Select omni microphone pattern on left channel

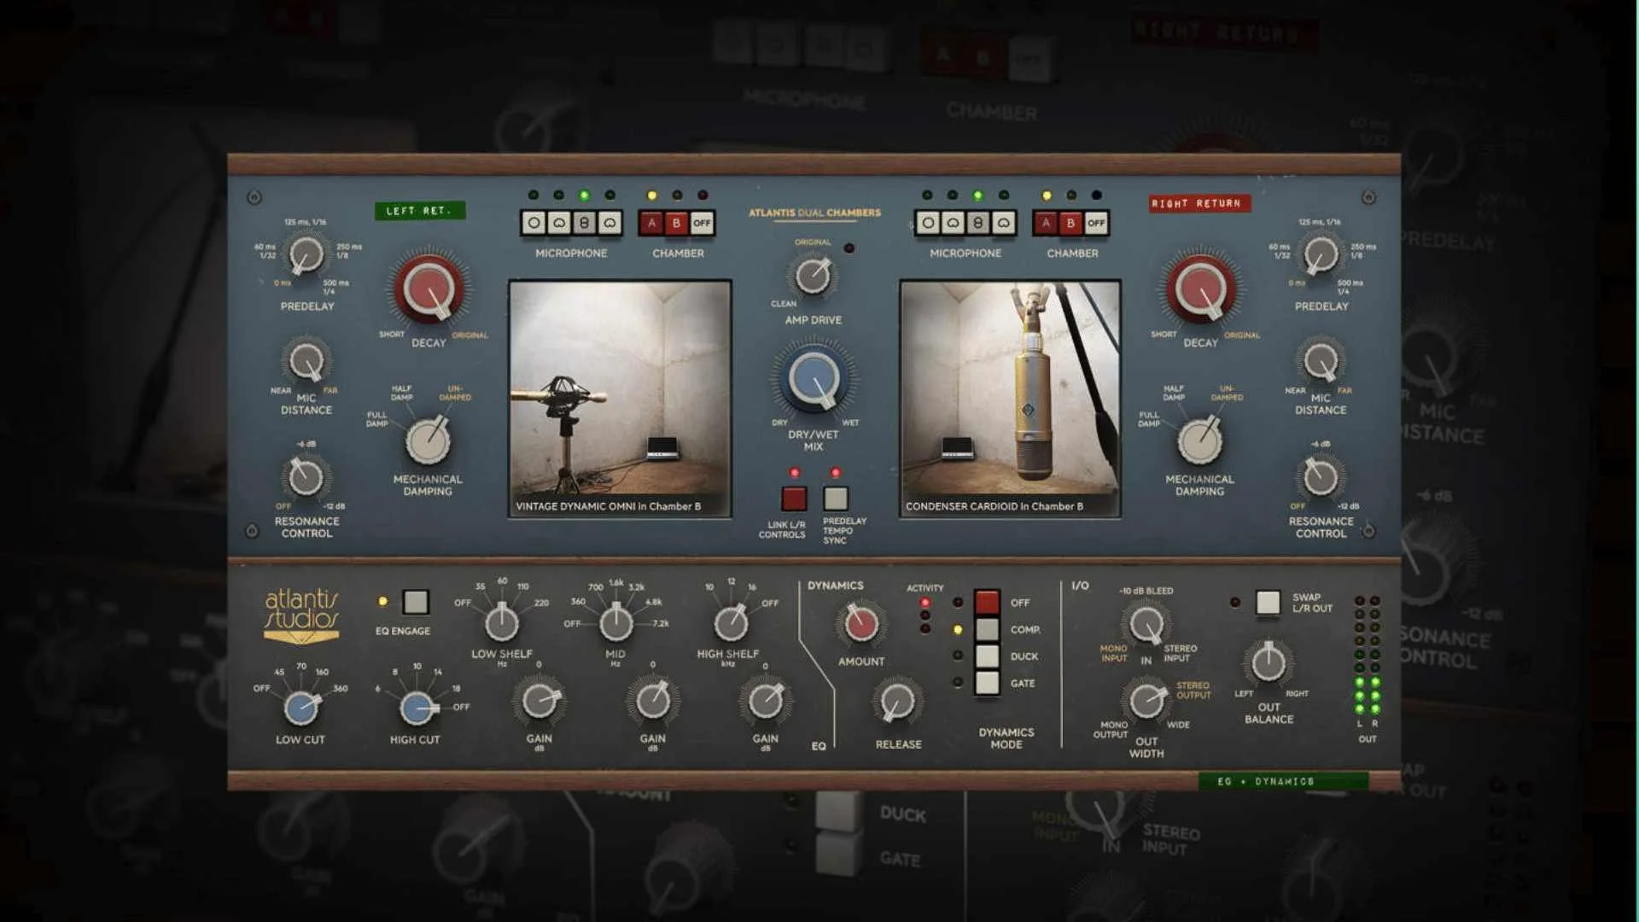pyautogui.click(x=534, y=223)
